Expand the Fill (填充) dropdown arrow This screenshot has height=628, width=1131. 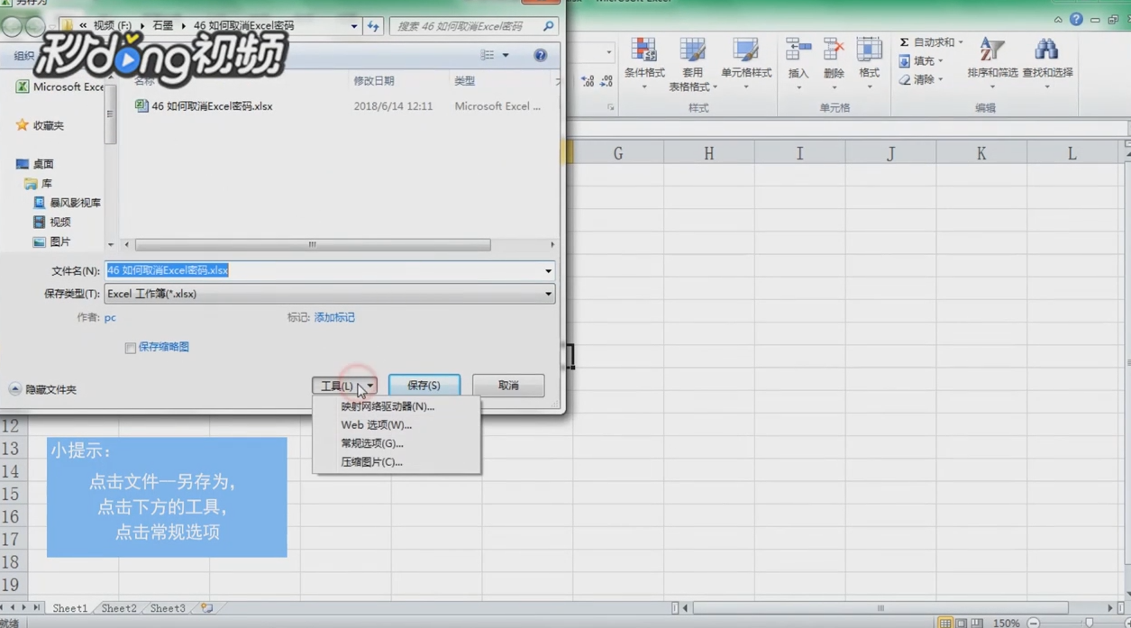pyautogui.click(x=941, y=61)
